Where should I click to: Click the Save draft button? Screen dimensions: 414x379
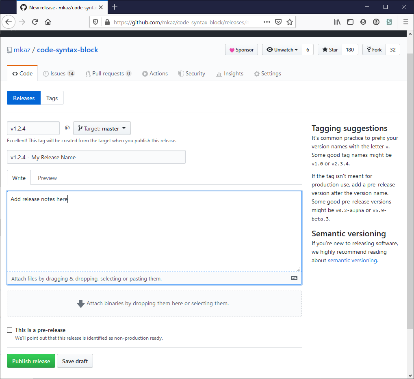[75, 361]
